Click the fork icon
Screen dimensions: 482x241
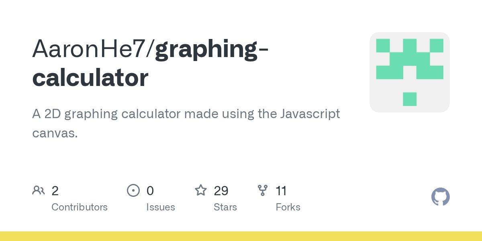[x=263, y=190]
